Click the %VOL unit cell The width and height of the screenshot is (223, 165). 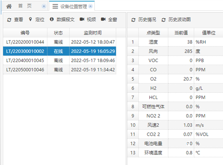[208, 134]
